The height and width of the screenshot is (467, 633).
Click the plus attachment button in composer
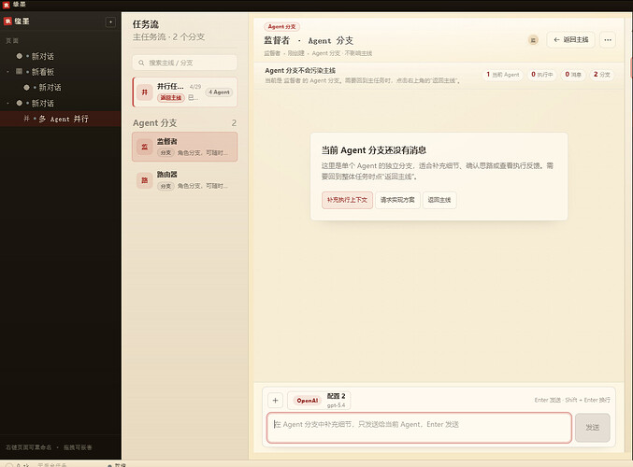tap(275, 401)
